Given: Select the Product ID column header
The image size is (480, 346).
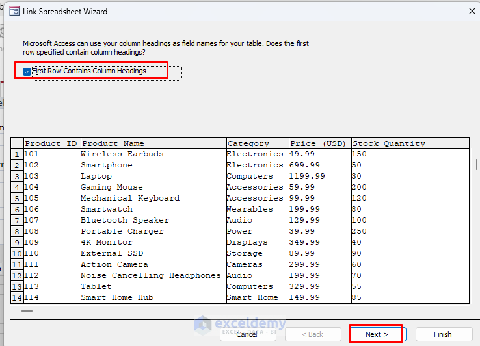Looking at the screenshot, I should click(x=52, y=143).
